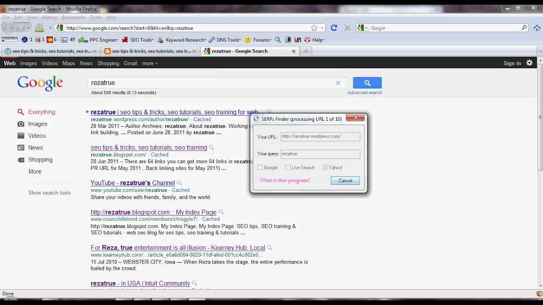Screen dimensions: 543x305
Task: Go to the Firefox home page icon
Action: (537, 28)
